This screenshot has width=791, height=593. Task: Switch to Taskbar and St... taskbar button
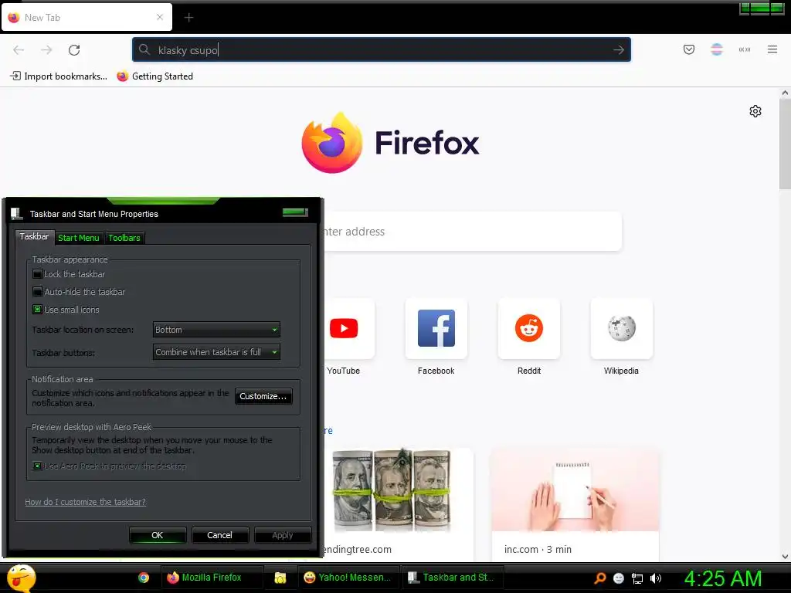452,578
